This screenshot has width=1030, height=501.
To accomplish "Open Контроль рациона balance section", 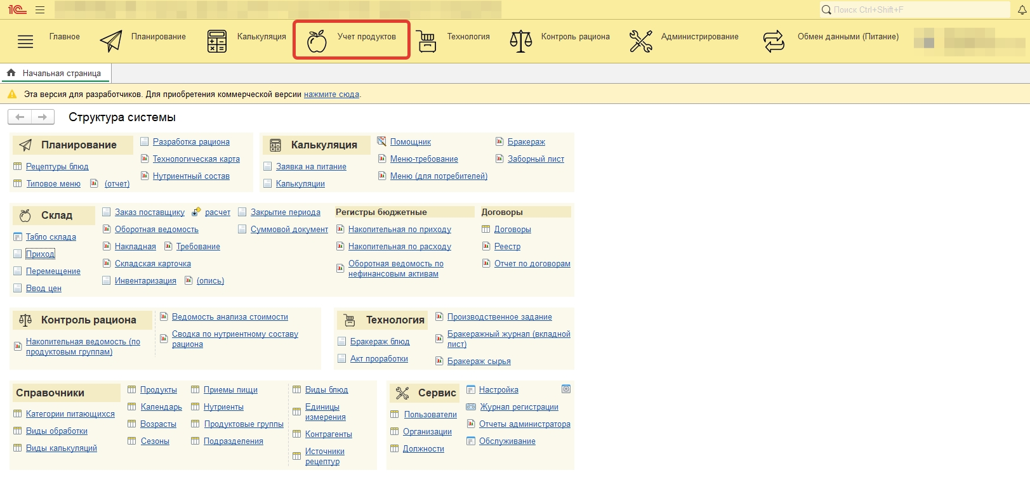I will [x=560, y=41].
